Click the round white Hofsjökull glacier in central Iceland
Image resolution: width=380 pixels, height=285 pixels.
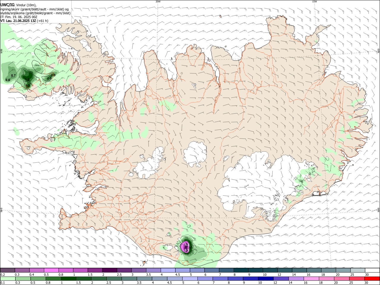click(195, 153)
